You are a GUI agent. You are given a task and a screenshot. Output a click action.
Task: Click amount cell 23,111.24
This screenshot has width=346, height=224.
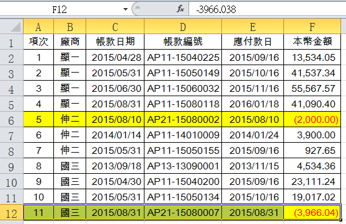point(313,182)
